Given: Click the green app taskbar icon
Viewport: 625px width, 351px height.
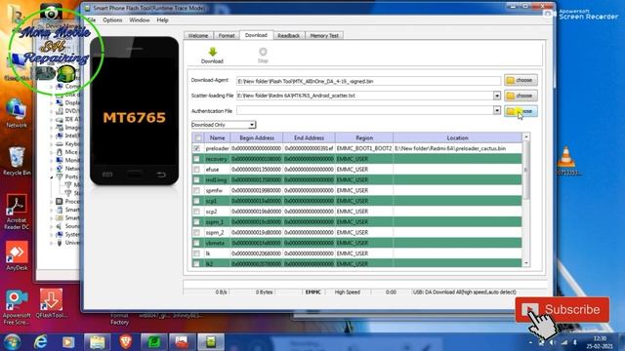Looking at the screenshot, I should point(154,342).
